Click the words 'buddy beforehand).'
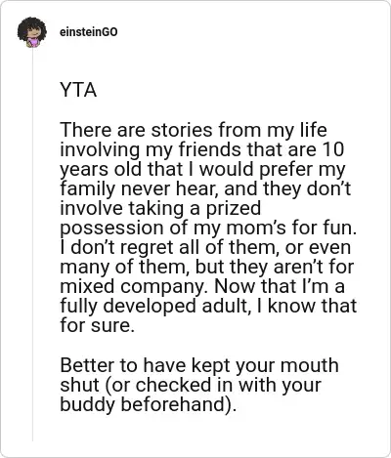This screenshot has height=458, width=391. click(149, 404)
